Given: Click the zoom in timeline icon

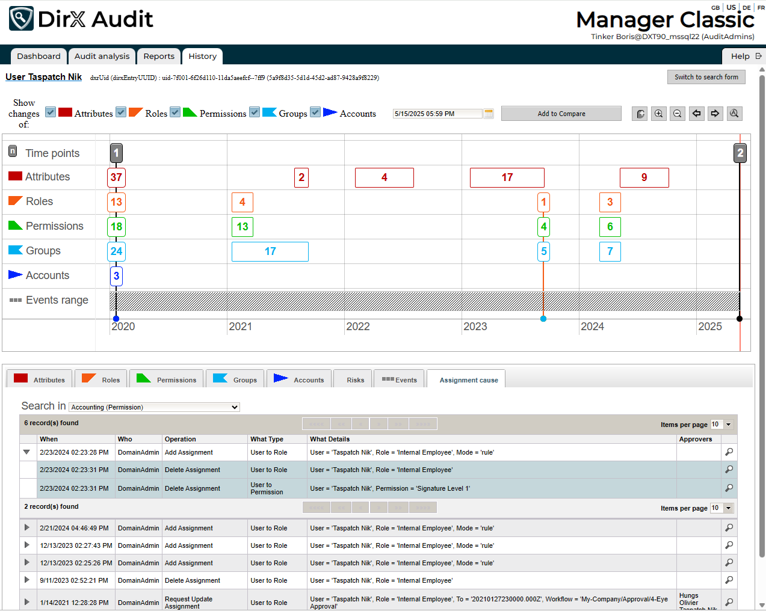Looking at the screenshot, I should point(659,114).
